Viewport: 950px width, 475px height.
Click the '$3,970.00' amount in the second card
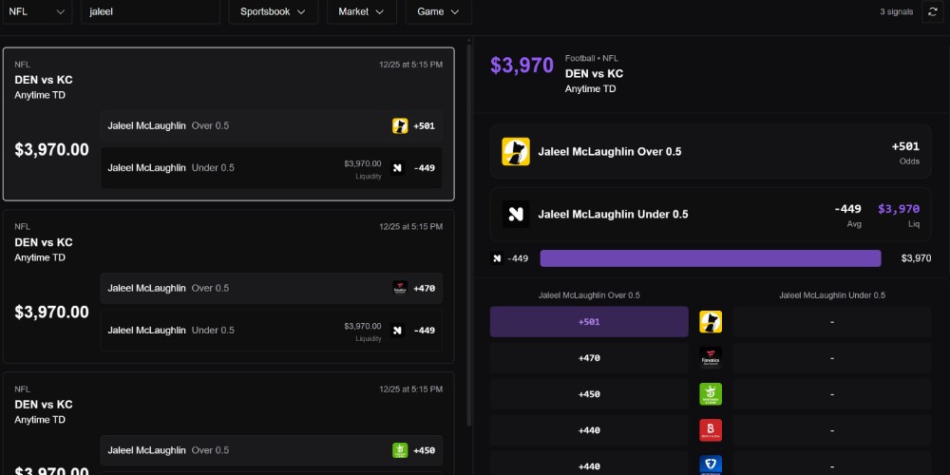click(51, 312)
